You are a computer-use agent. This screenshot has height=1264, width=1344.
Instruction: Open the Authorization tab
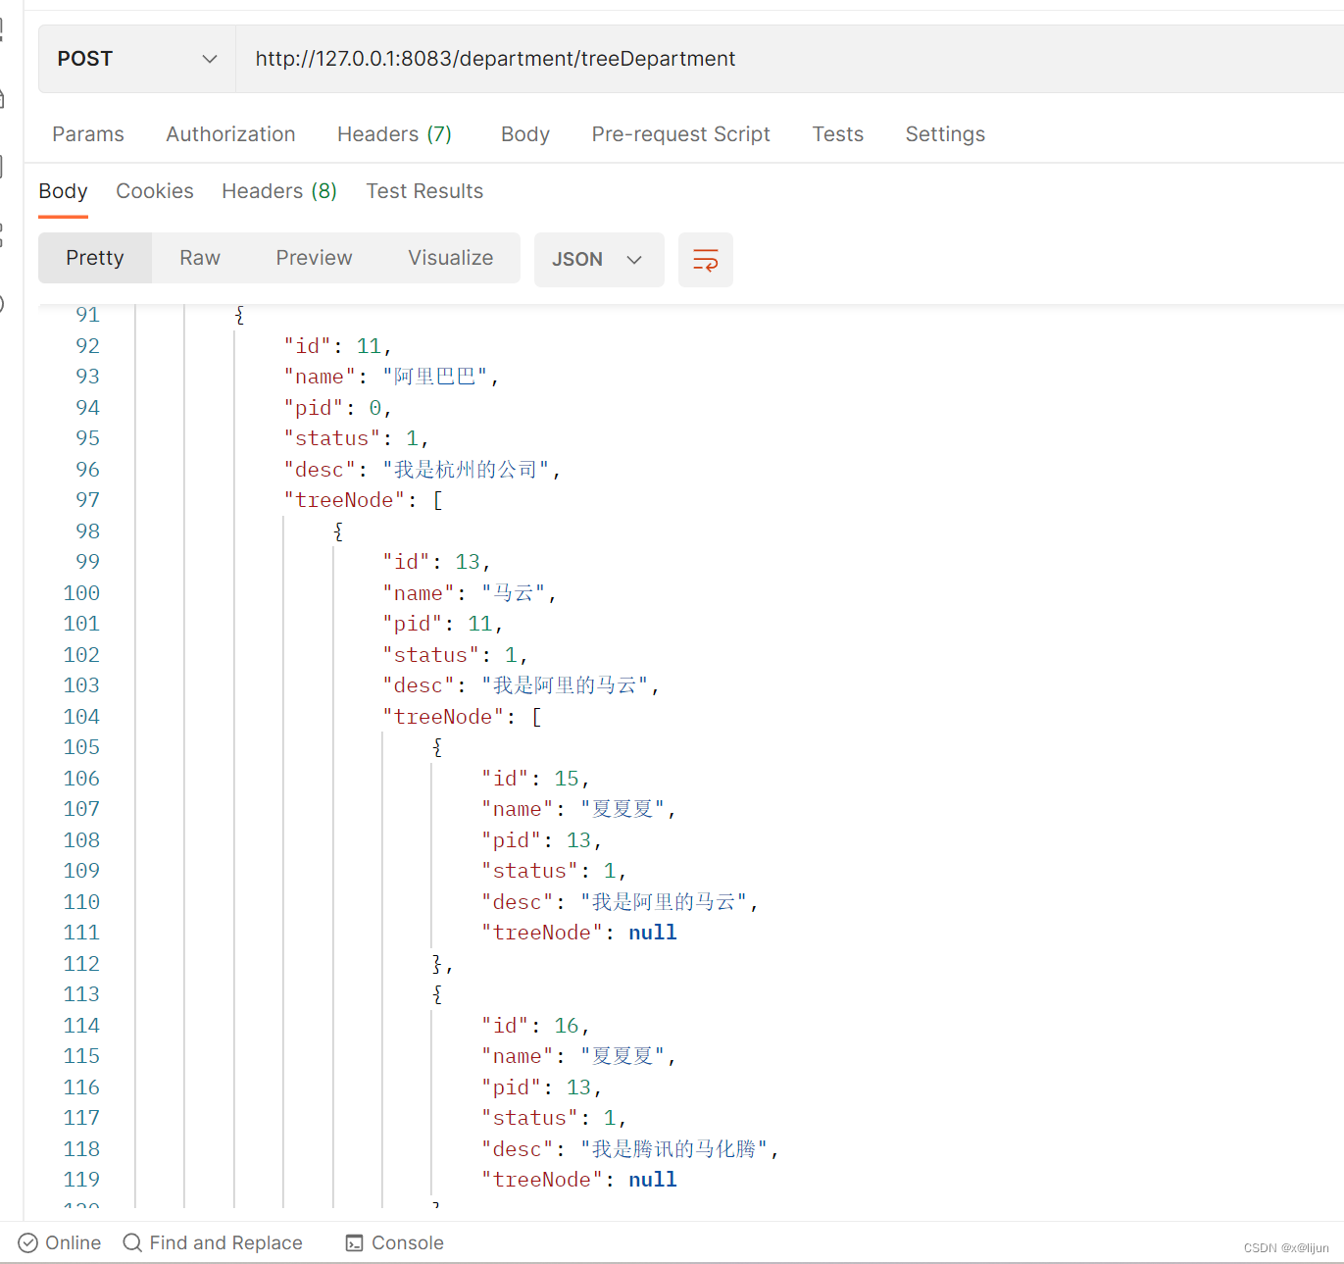230,134
